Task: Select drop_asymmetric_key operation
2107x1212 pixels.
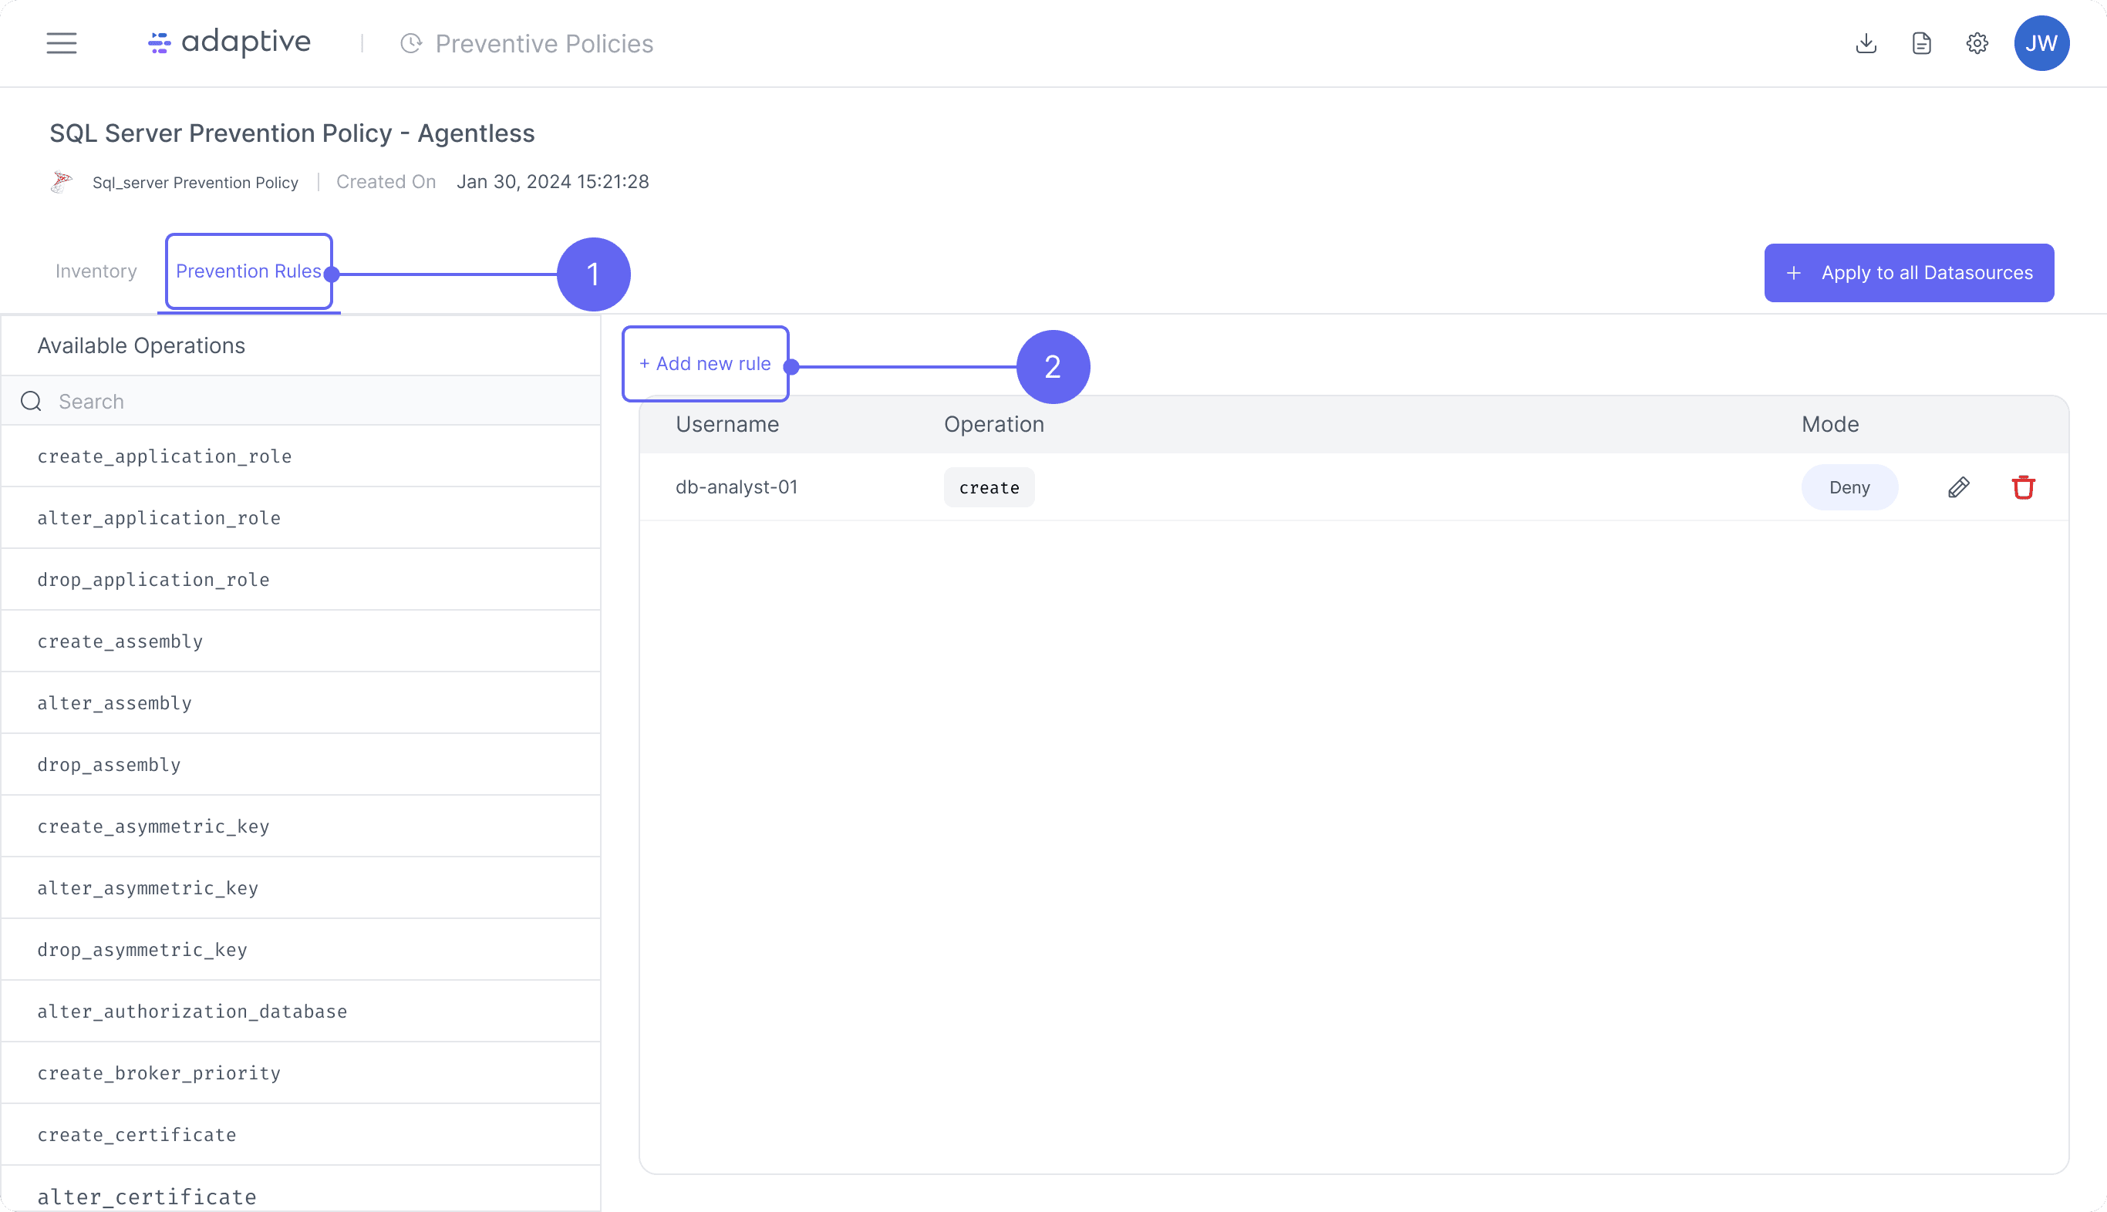Action: pyautogui.click(x=301, y=949)
